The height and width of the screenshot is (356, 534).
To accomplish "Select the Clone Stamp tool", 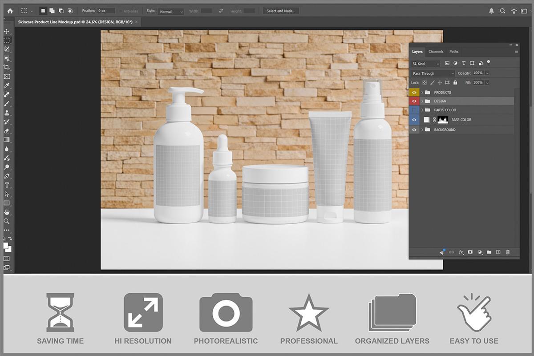I will [x=7, y=113].
